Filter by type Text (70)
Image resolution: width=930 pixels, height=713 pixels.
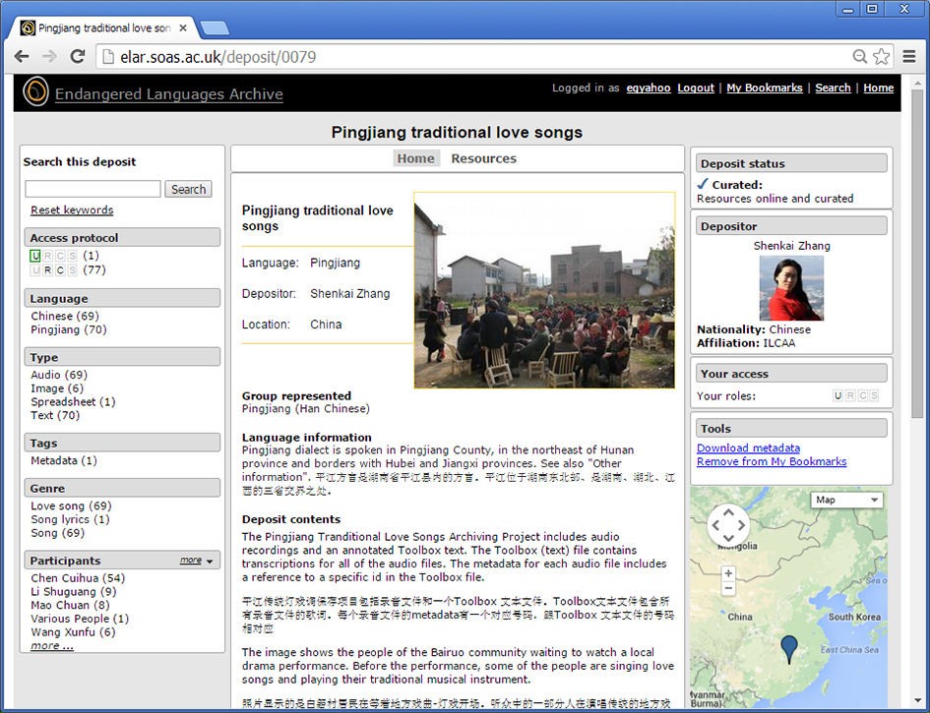[54, 415]
